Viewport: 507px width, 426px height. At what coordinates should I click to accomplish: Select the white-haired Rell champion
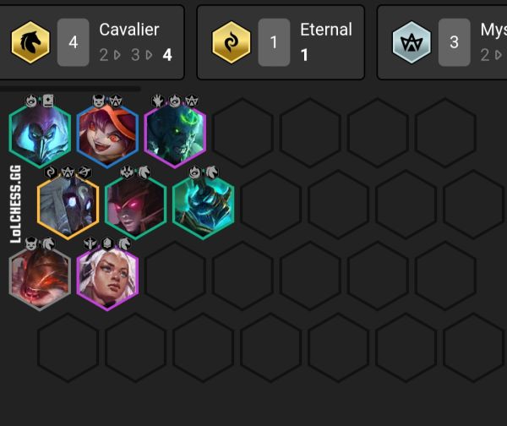[x=107, y=277]
